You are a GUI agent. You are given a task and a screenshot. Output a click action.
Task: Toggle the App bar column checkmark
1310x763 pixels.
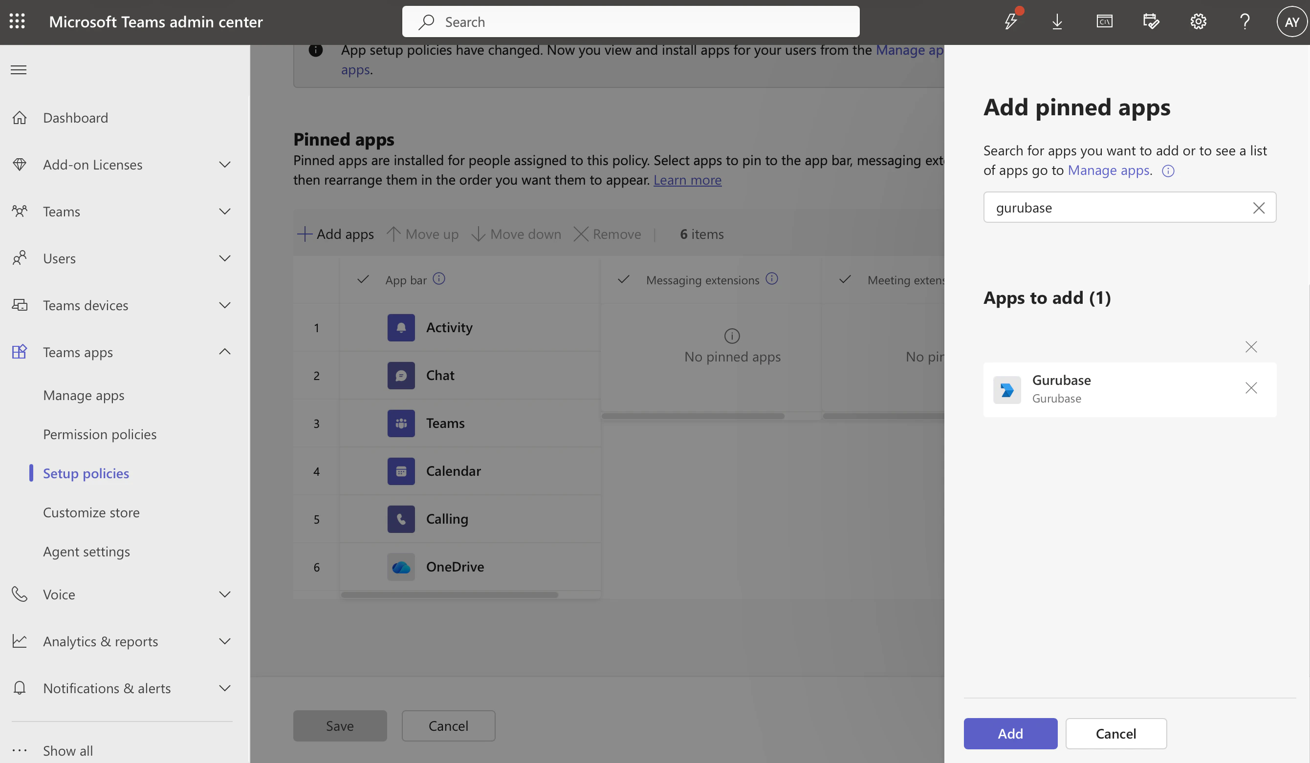363,279
